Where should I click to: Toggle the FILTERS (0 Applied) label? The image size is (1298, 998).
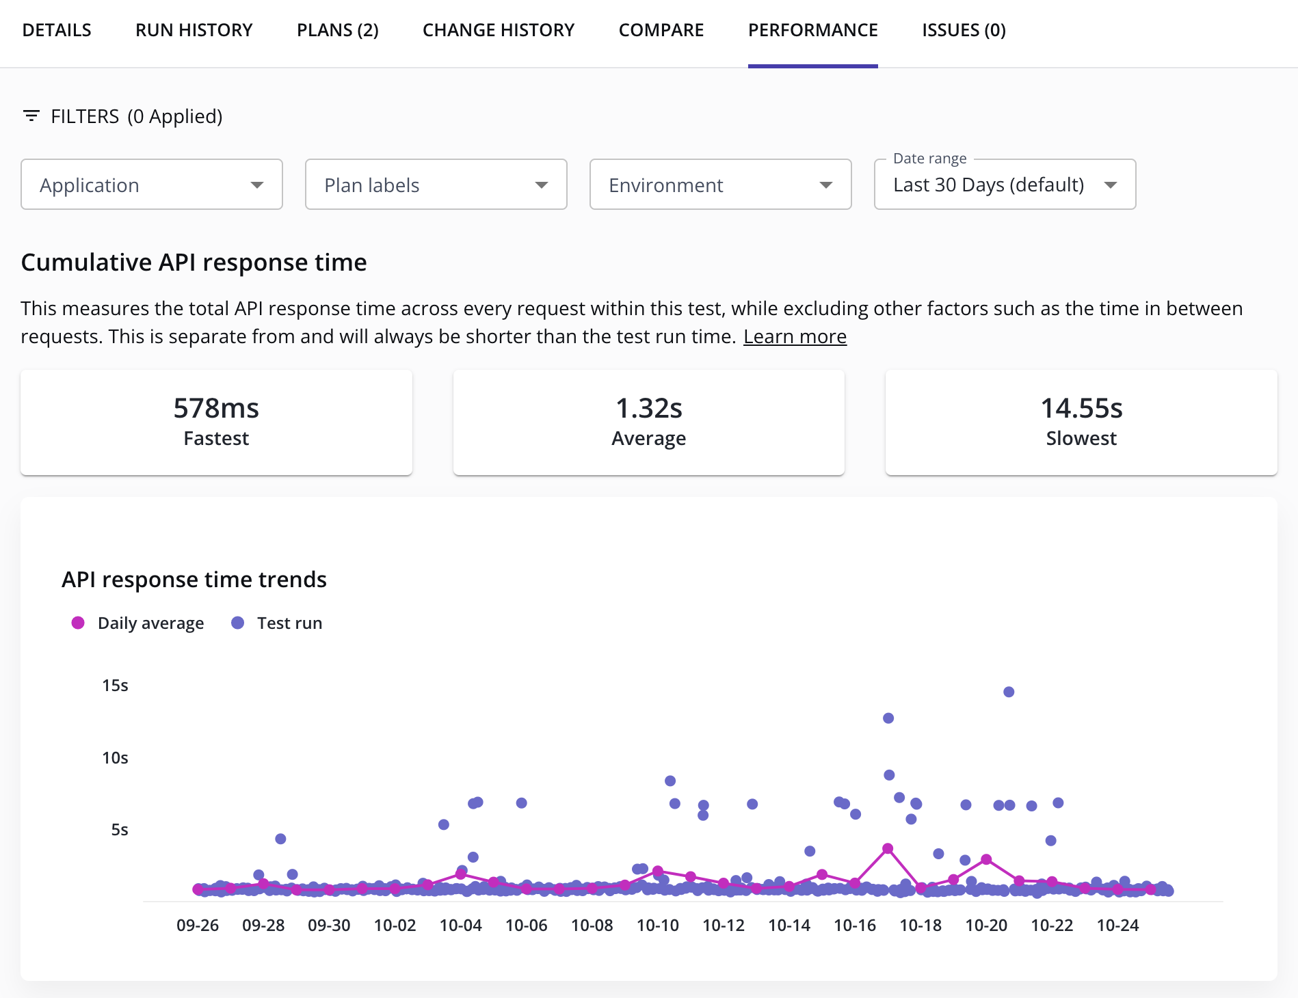click(137, 116)
